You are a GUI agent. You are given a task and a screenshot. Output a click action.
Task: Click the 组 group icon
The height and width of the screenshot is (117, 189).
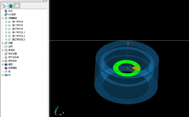point(6,71)
